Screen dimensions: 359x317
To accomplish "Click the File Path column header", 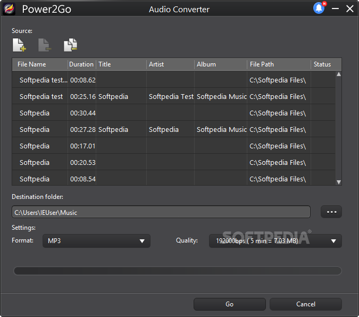I will coord(279,64).
